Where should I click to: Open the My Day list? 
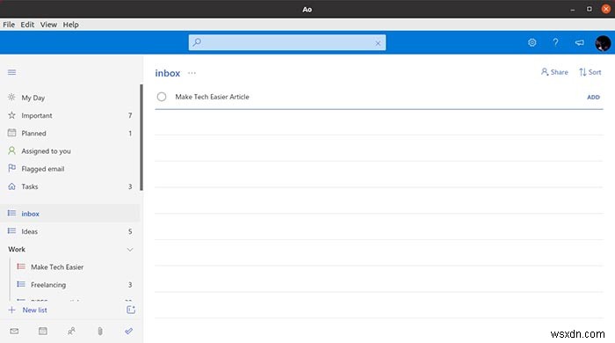pyautogui.click(x=70, y=98)
